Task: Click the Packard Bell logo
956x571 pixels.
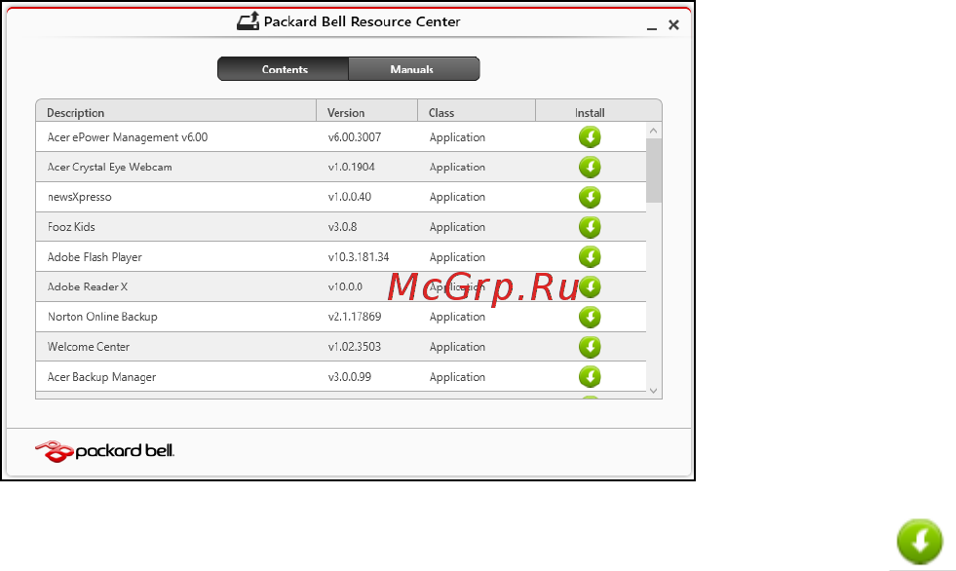Action: pos(104,451)
